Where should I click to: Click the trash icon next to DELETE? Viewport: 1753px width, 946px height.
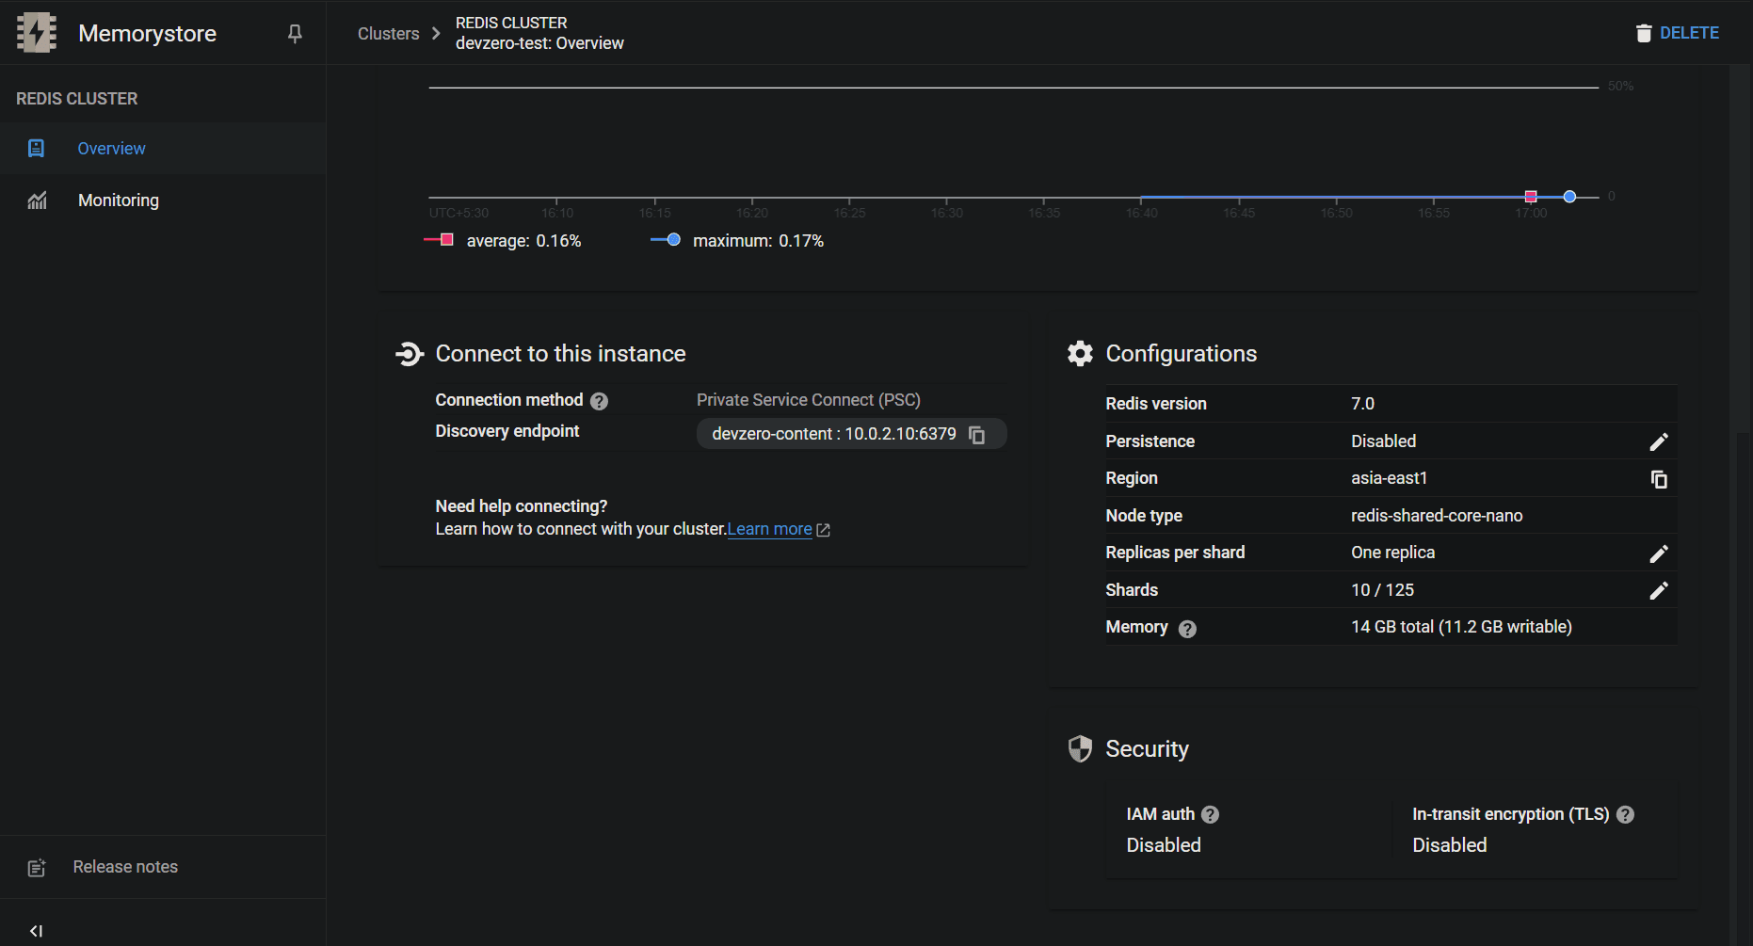tap(1644, 33)
